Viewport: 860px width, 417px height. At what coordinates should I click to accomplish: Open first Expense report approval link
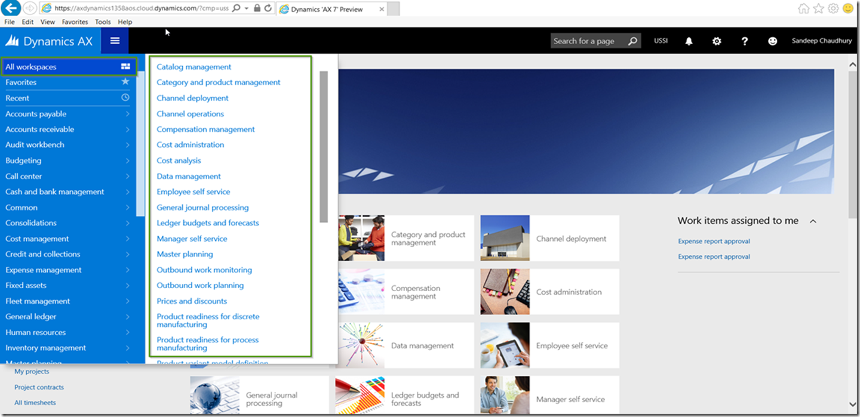(714, 241)
